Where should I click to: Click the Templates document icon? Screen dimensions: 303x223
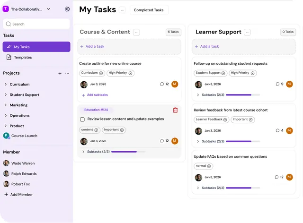[x=9, y=57]
